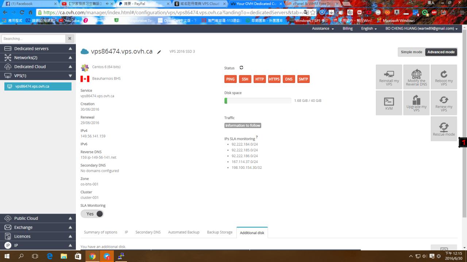The image size is (467, 262).
Task: Expand the Dedicated Cloud section
Action: (x=38, y=67)
